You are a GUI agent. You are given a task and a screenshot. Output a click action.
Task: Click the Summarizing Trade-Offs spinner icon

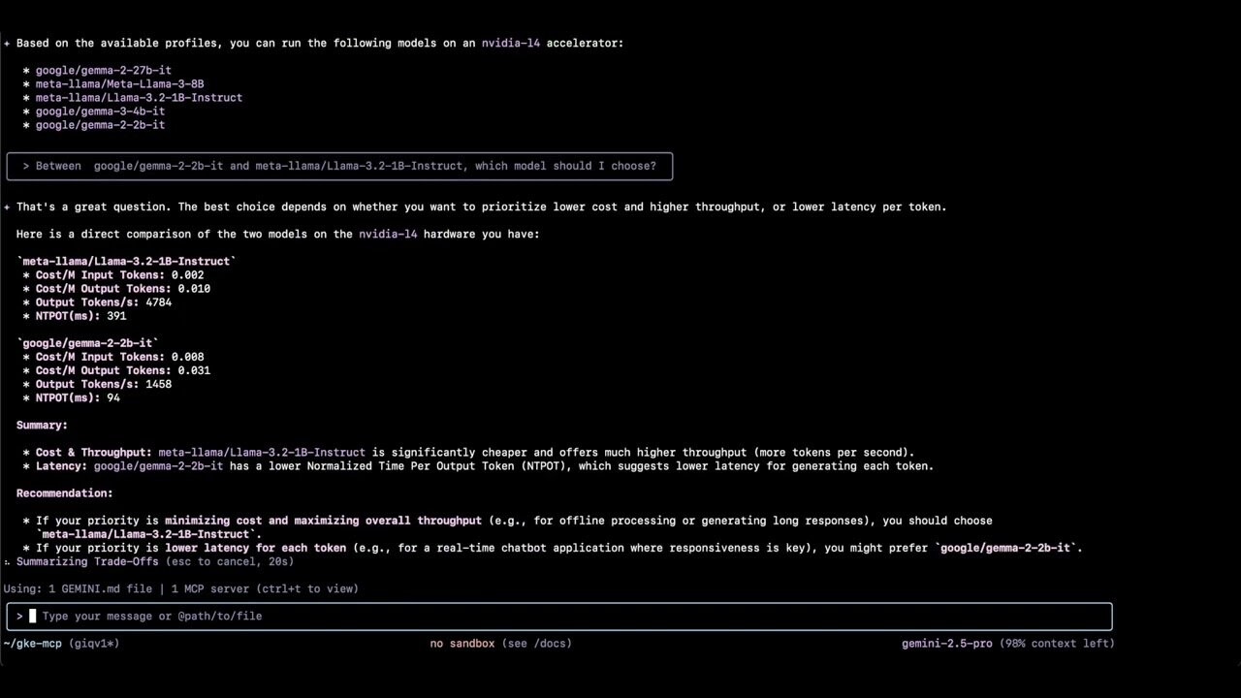[x=7, y=561]
